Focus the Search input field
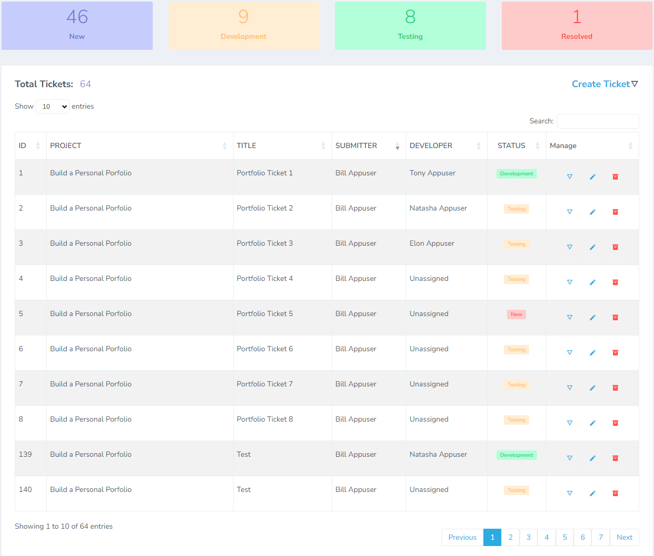The image size is (654, 556). coord(597,121)
